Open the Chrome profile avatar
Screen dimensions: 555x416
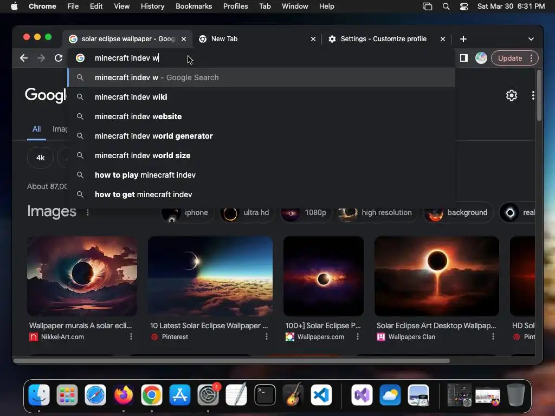point(481,58)
